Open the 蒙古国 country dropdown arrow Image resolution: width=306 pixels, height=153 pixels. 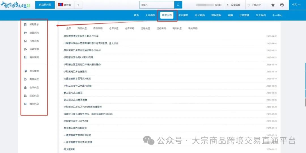point(78,5)
